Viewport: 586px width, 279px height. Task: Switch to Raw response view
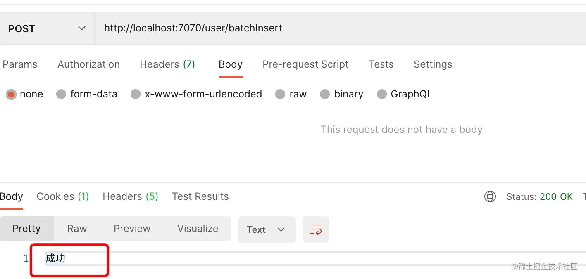pos(77,229)
